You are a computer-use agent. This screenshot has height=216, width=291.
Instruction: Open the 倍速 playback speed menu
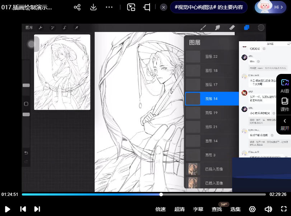point(160,209)
